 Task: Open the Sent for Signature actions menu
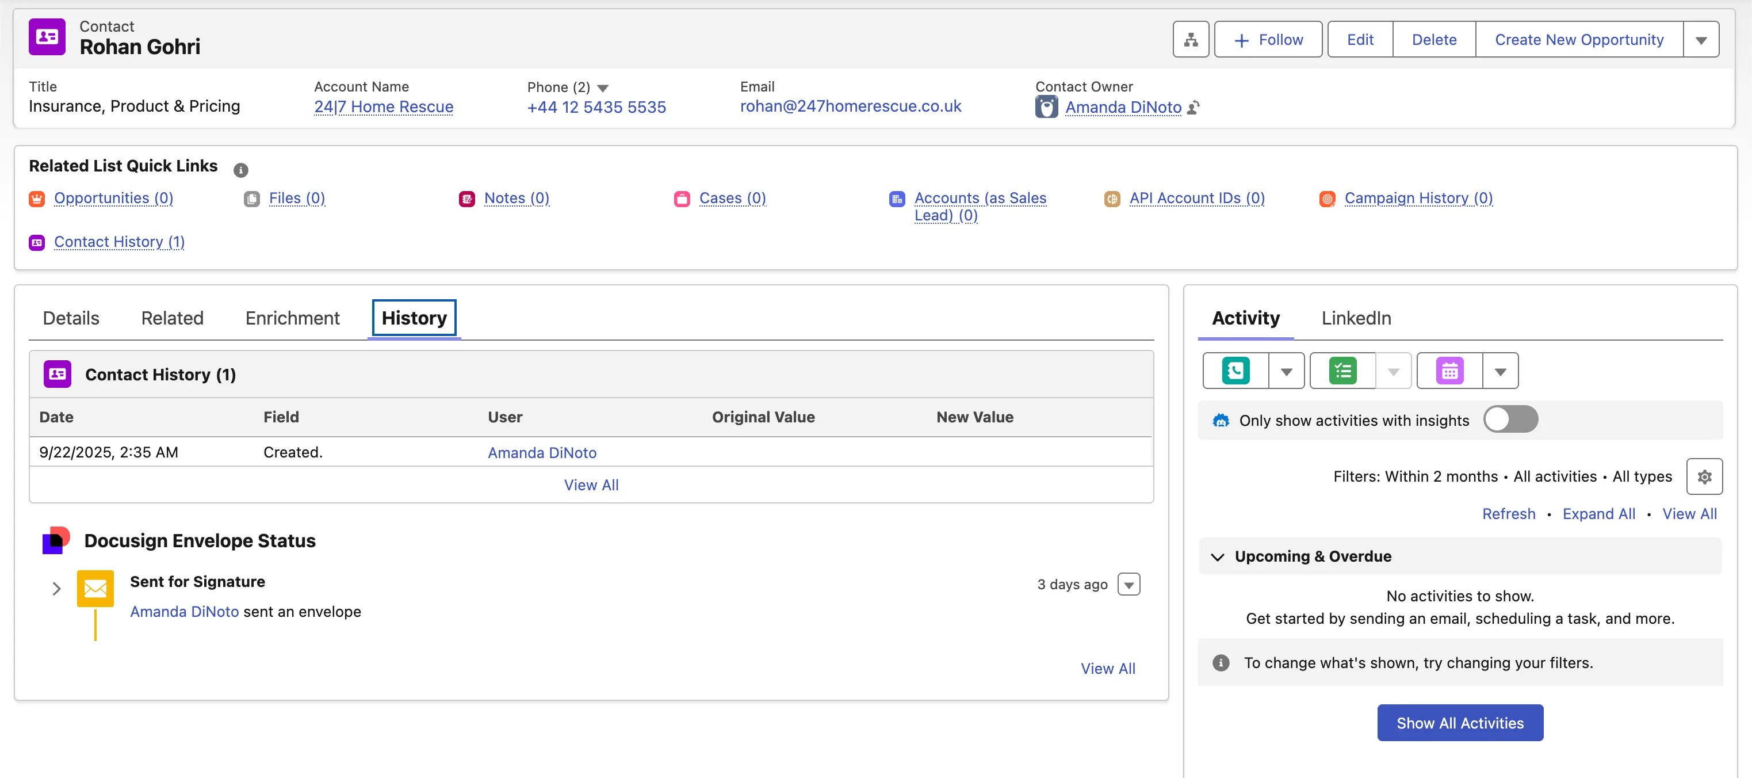click(1129, 585)
